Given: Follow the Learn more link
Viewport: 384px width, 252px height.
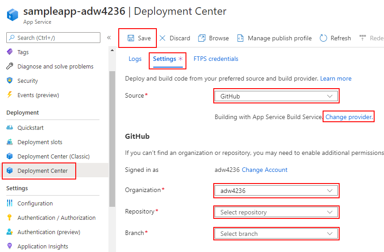Looking at the screenshot, I should click(x=336, y=78).
